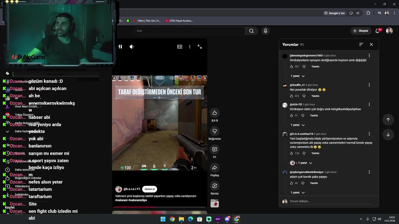Like the comment with 134 likes
Viewport: 399px width, 224px height.
click(x=291, y=153)
